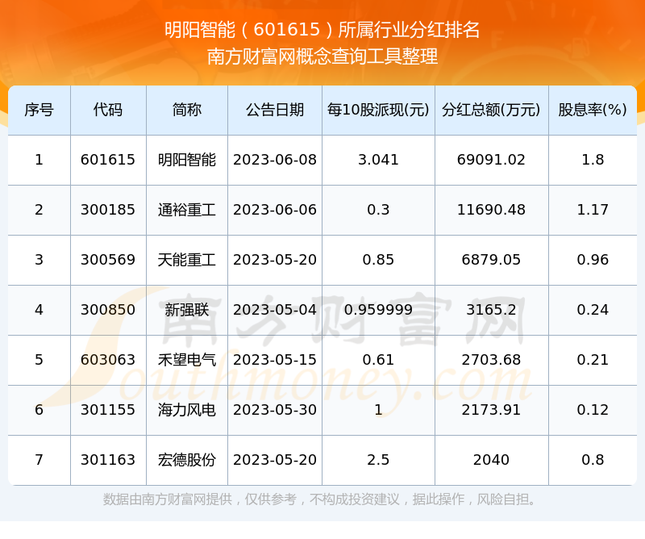Click the 股息率(%) column header
Image resolution: width=645 pixels, height=539 pixels.
pos(593,110)
